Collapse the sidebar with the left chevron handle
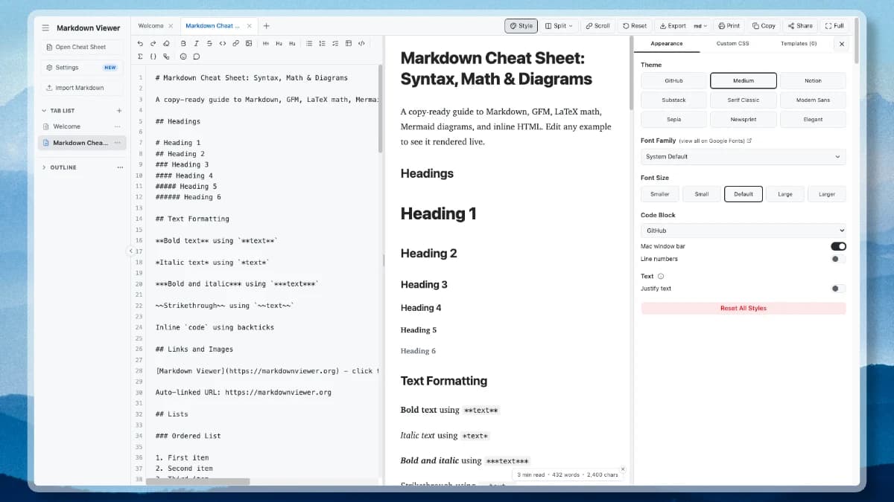Image resolution: width=894 pixels, height=502 pixels. 130,251
